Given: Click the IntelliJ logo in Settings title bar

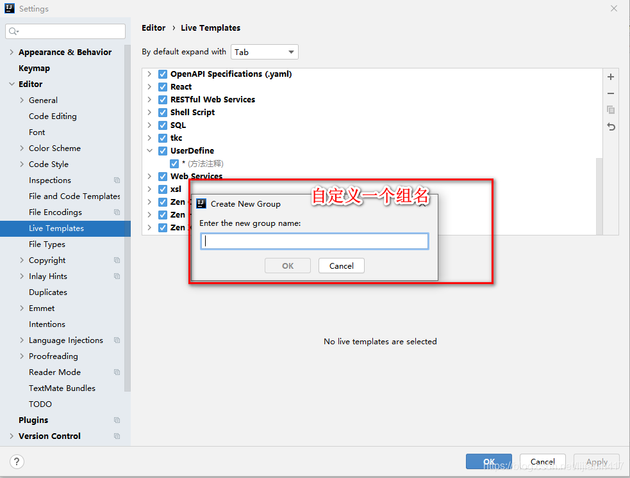Looking at the screenshot, I should [x=10, y=8].
